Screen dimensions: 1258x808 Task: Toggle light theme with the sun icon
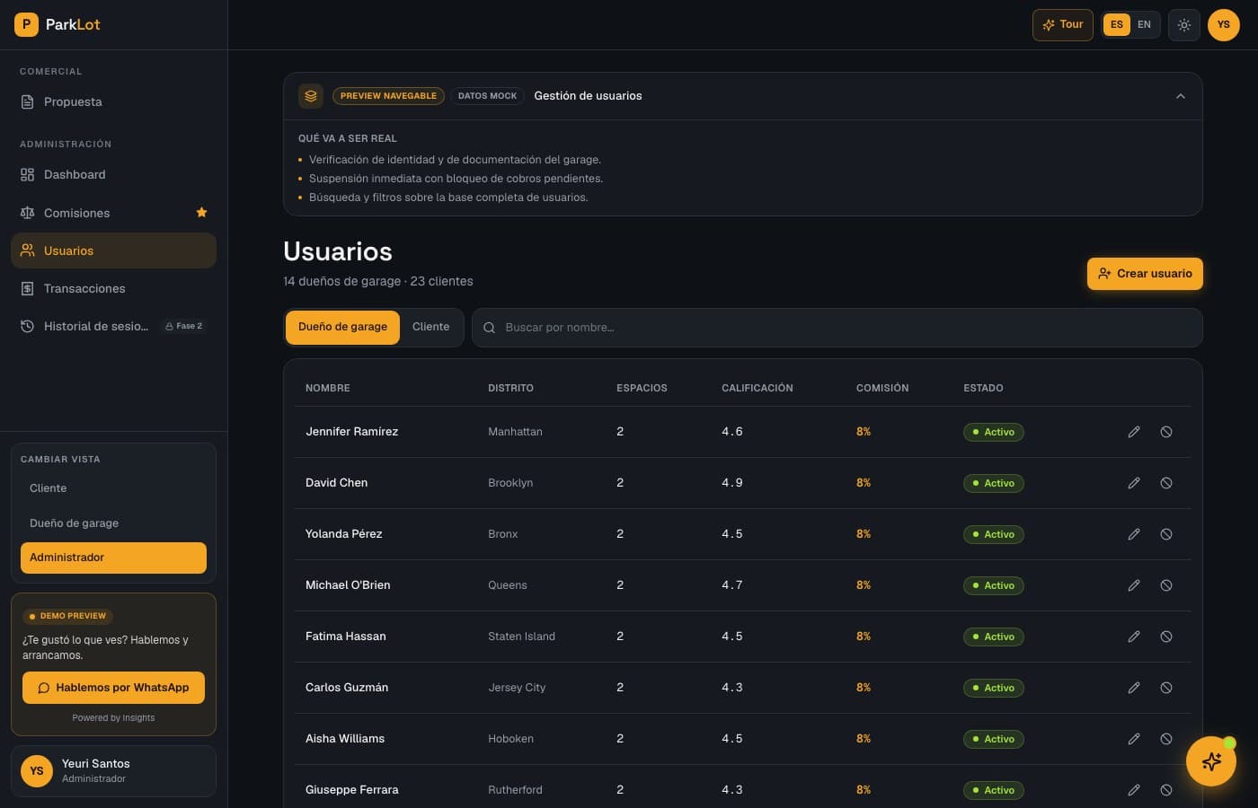tap(1184, 25)
